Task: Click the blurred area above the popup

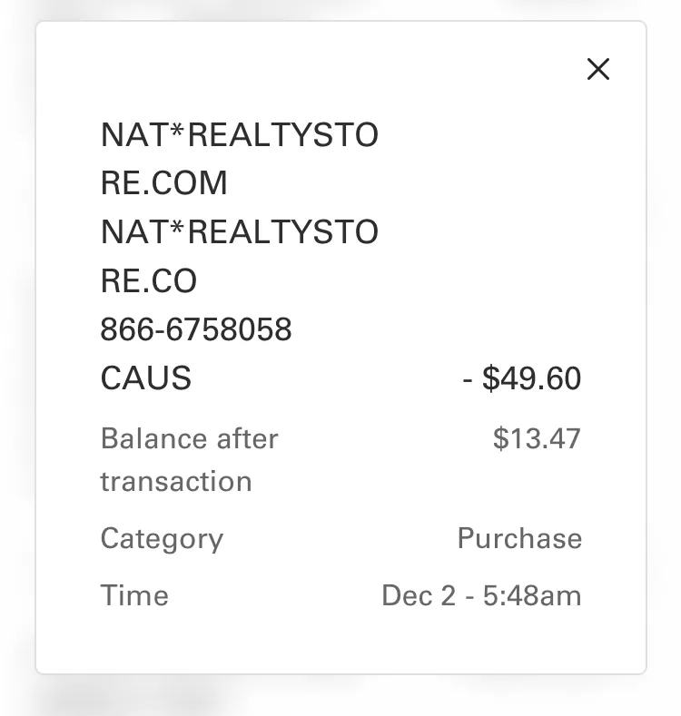Action: (340, 9)
